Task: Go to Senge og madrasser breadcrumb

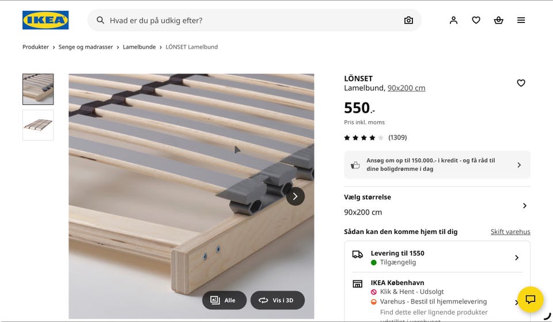Action: [85, 47]
